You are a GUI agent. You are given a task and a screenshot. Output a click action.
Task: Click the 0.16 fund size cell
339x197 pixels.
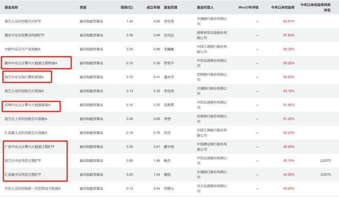point(130,133)
